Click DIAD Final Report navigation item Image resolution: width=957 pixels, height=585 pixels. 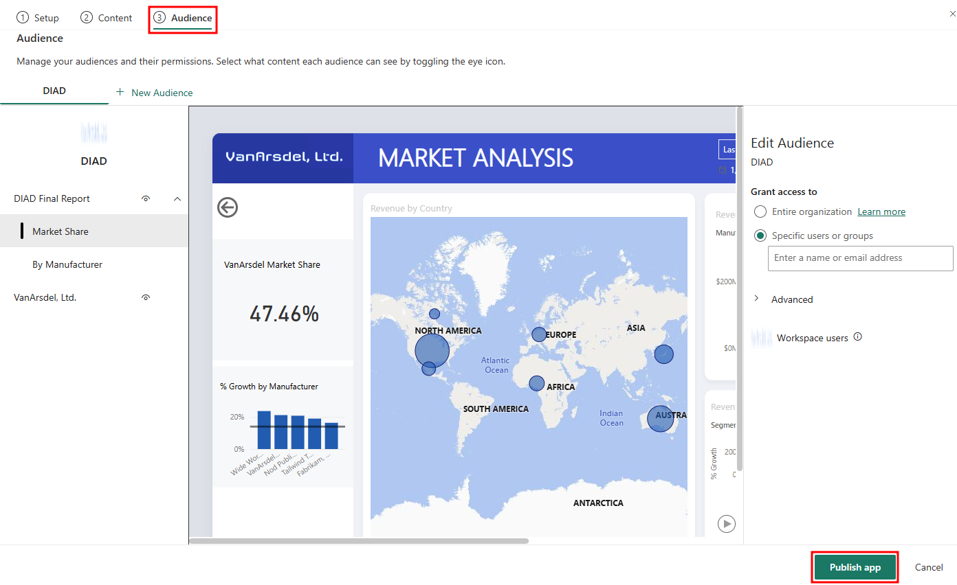52,198
